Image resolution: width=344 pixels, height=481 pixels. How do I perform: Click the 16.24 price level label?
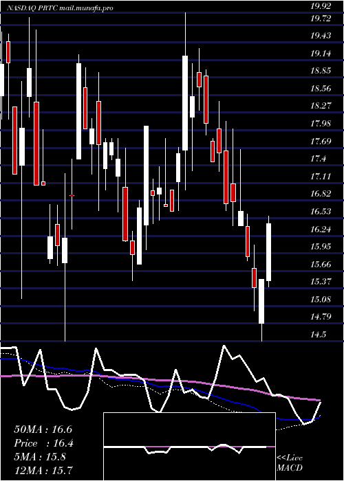[x=321, y=229]
